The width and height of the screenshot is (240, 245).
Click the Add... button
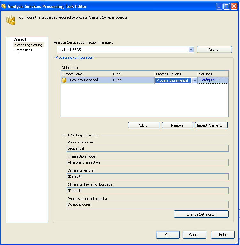click(143, 125)
